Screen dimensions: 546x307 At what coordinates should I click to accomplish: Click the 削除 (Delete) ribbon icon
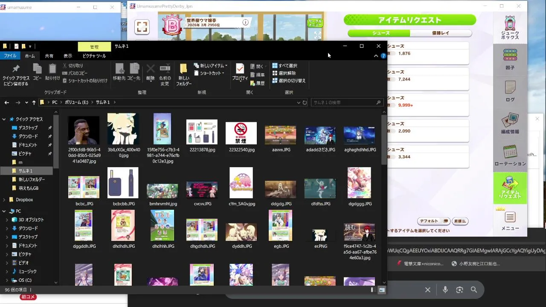click(x=150, y=72)
